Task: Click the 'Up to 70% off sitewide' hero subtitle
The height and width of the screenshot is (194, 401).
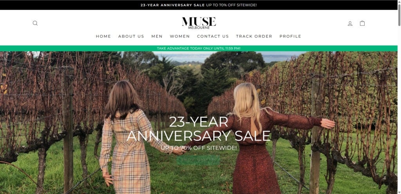Action: tap(199, 148)
